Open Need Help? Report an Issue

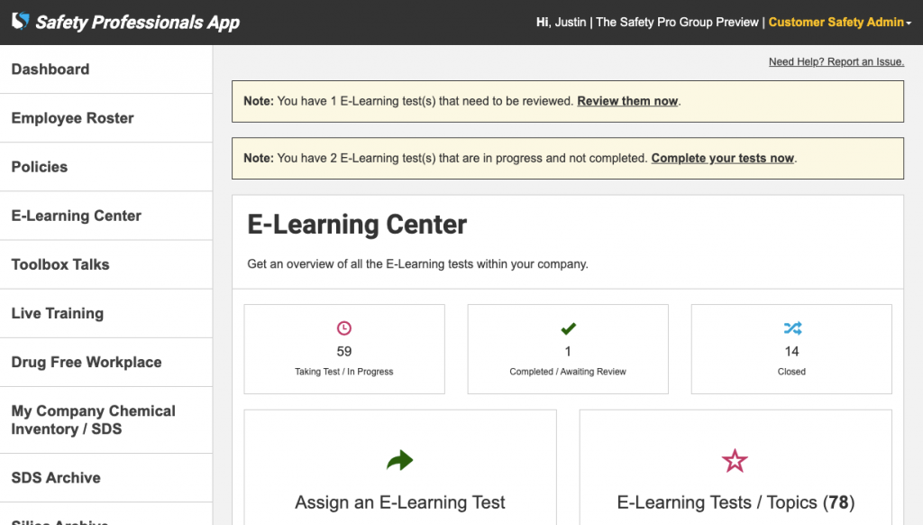tap(836, 61)
